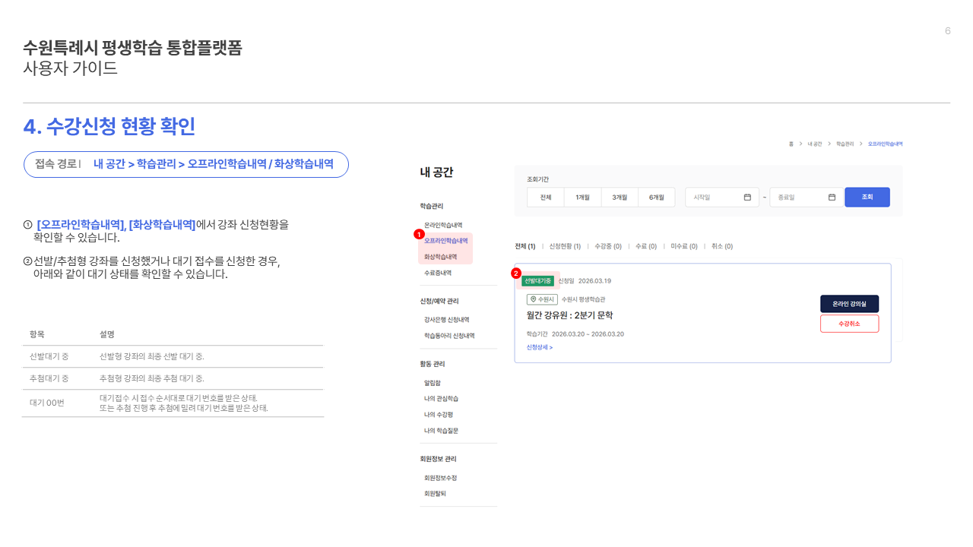Screen dimensions: 973x547
Task: Click the red number 1 marker badge
Action: click(x=418, y=235)
